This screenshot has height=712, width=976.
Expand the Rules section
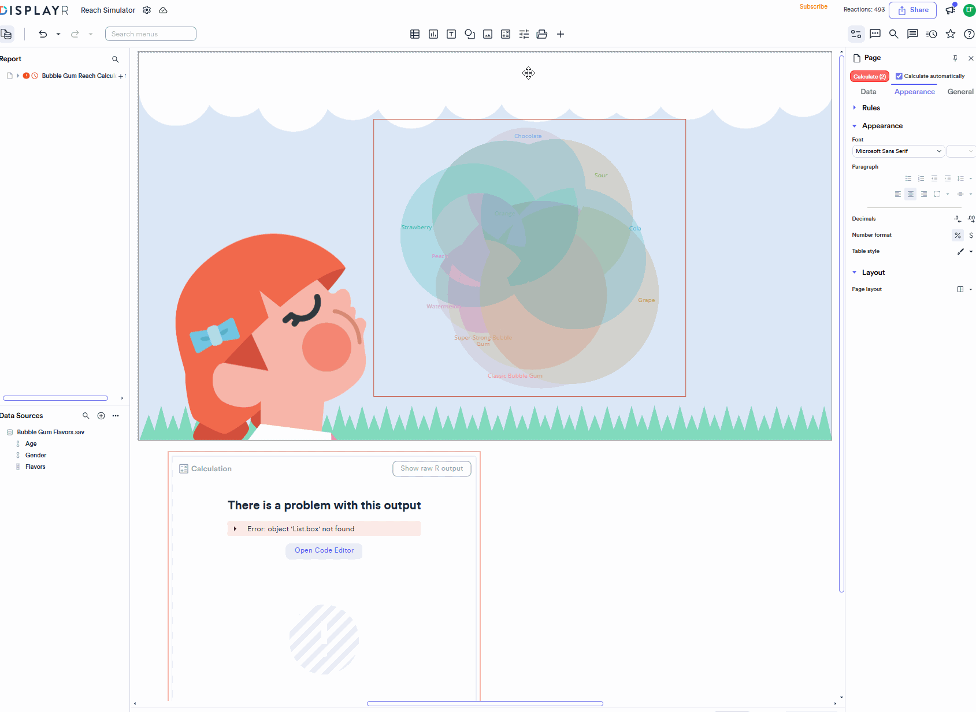click(856, 107)
